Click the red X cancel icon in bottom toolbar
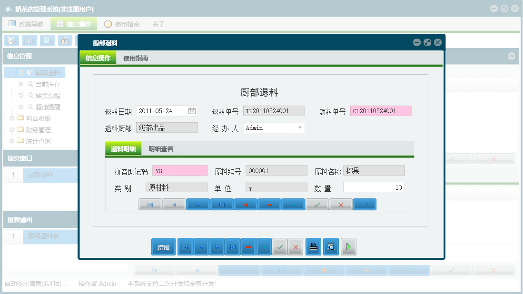 tap(296, 246)
